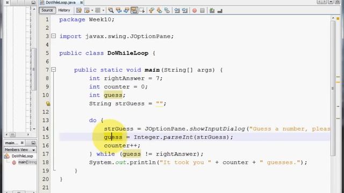This screenshot has height=193, width=344.
Task: Go to previous bookmark icon
Action: tap(152, 10)
